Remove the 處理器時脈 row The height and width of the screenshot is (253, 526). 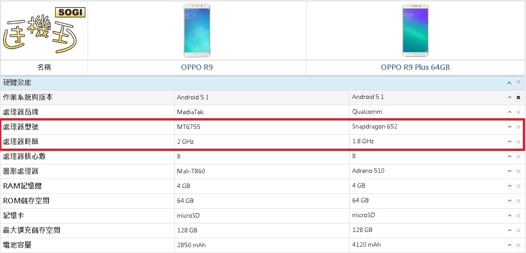click(518, 142)
